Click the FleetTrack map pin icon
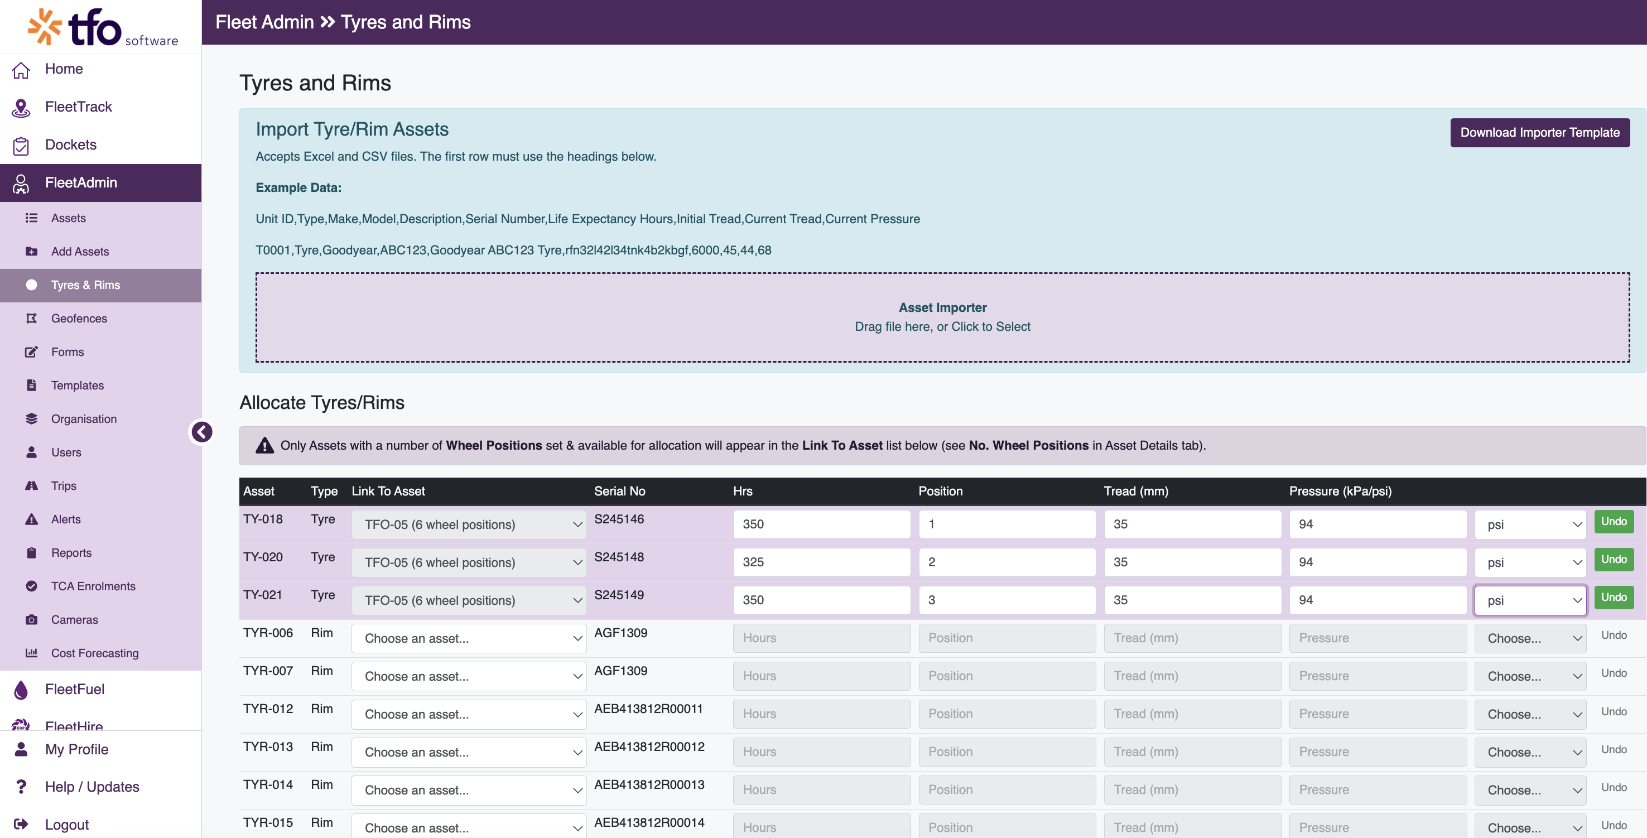 coord(21,107)
